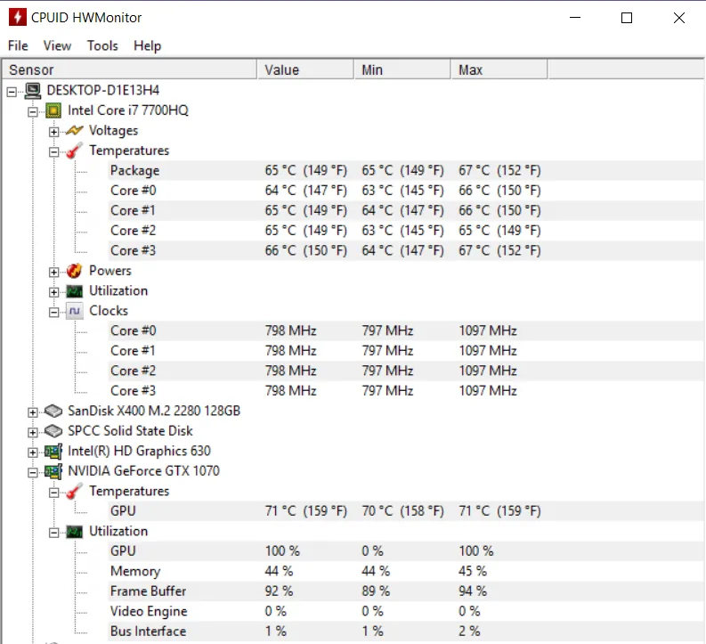Viewport: 706px width, 644px height.
Task: Select Core #0 under Temperatures
Action: 406,191
